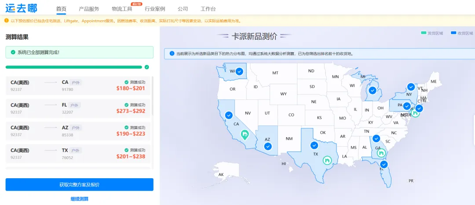Click 测算成功 check icon in the FL row
475x205 pixels.
(126, 104)
